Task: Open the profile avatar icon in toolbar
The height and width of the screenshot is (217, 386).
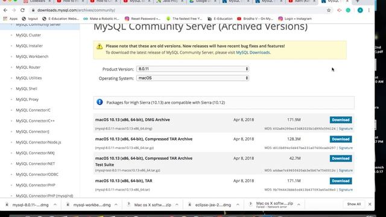Action: [360, 10]
